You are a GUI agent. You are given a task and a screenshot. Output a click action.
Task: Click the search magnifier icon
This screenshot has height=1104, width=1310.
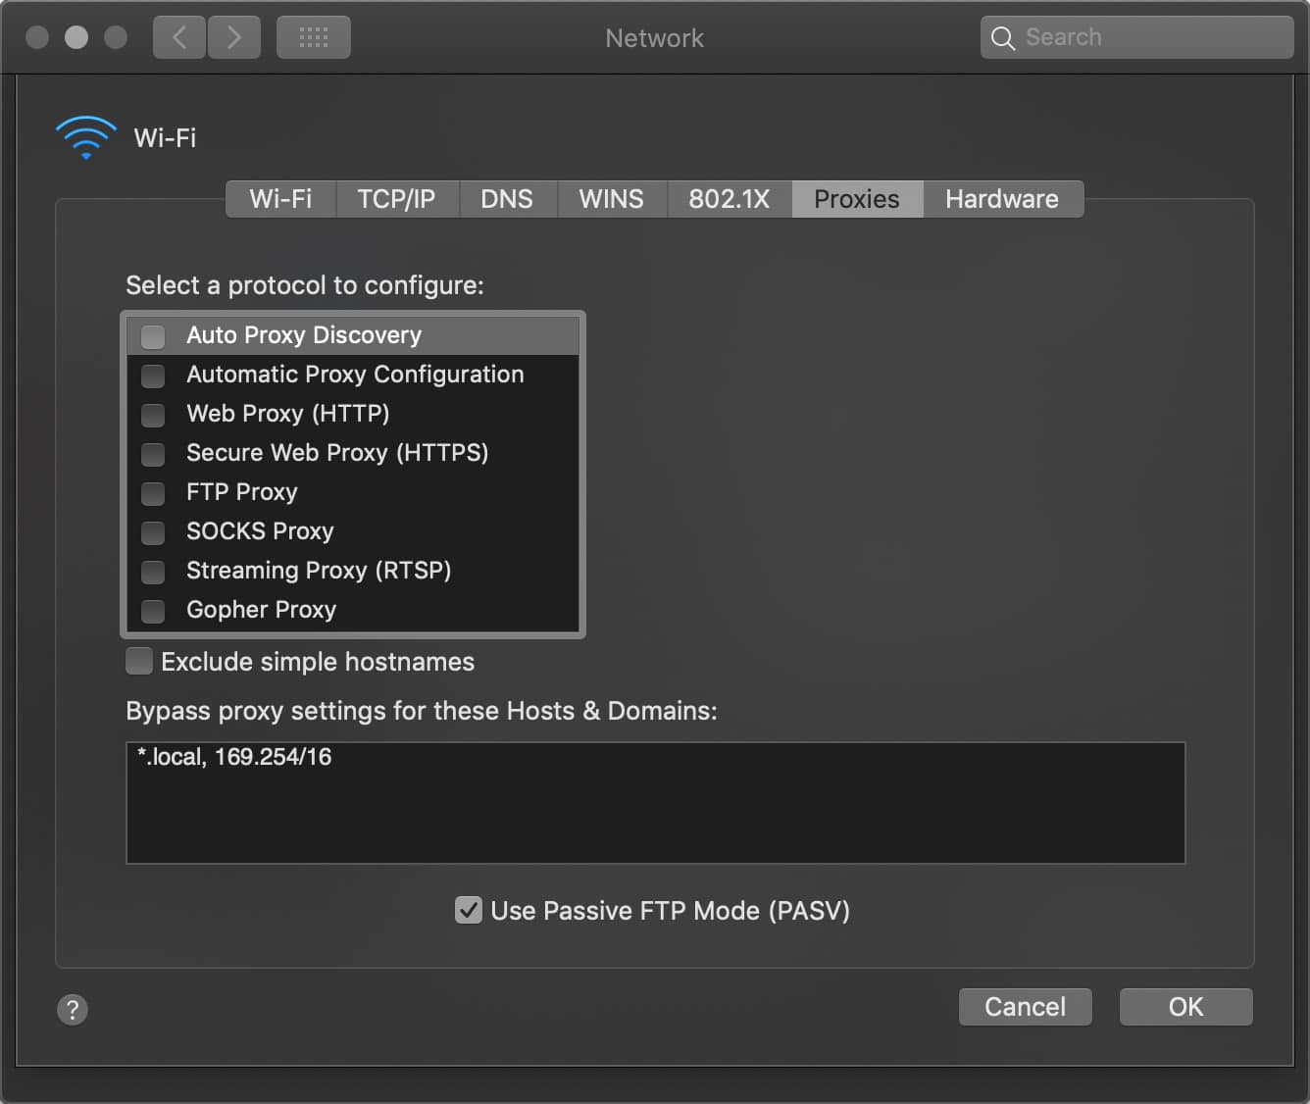tap(1002, 37)
